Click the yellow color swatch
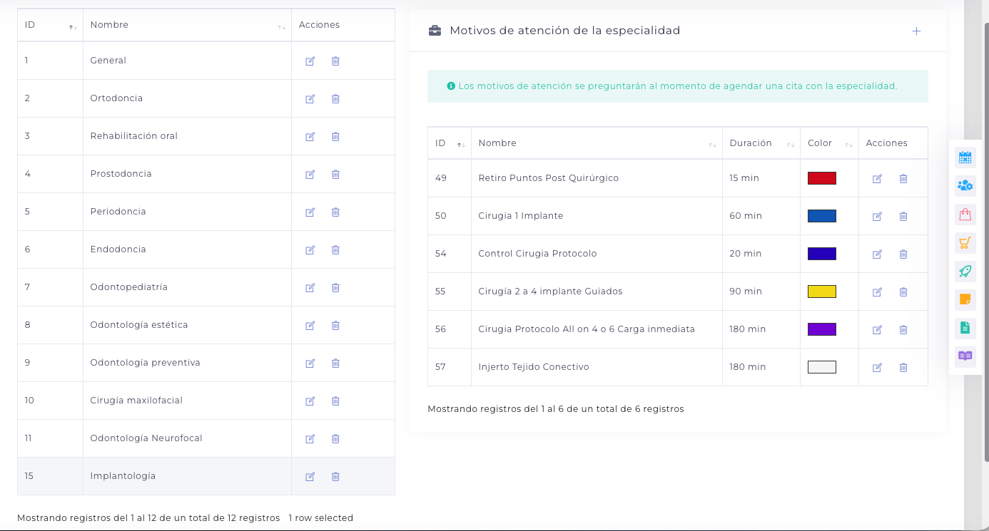Viewport: 989px width, 531px height. click(x=822, y=292)
